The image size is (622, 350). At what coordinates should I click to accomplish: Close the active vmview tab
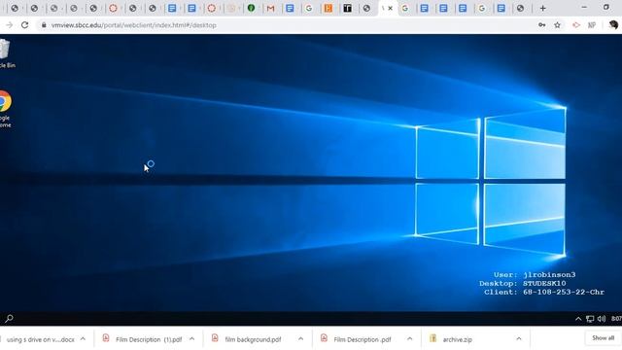coord(391,8)
